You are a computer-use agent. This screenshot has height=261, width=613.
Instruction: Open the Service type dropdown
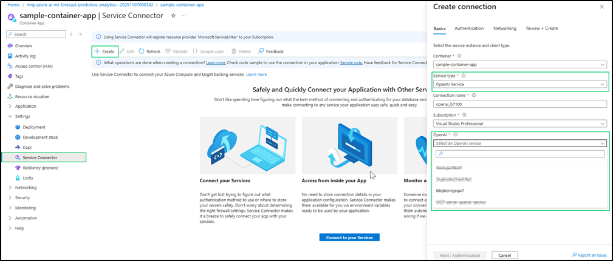point(519,84)
